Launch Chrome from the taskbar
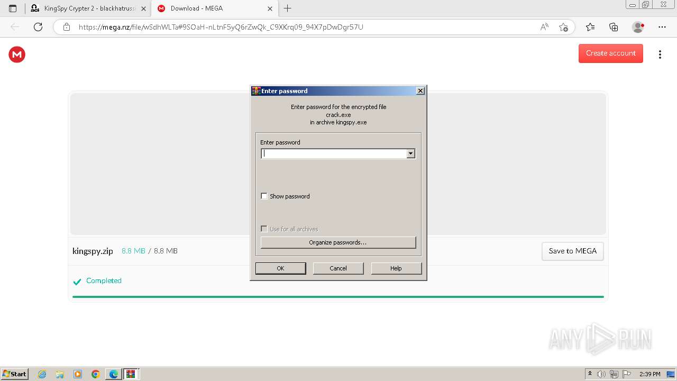 [96, 374]
